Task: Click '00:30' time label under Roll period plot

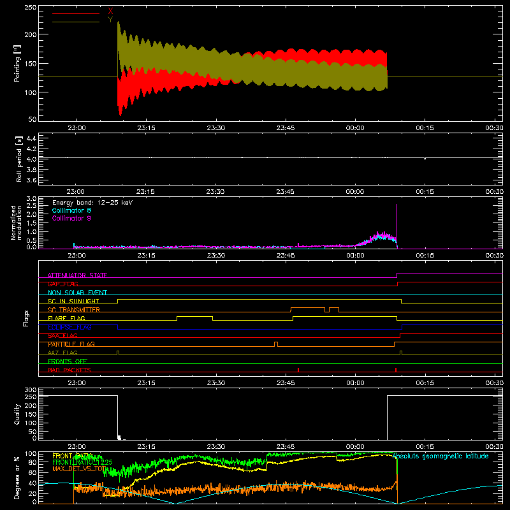Action: (495, 192)
